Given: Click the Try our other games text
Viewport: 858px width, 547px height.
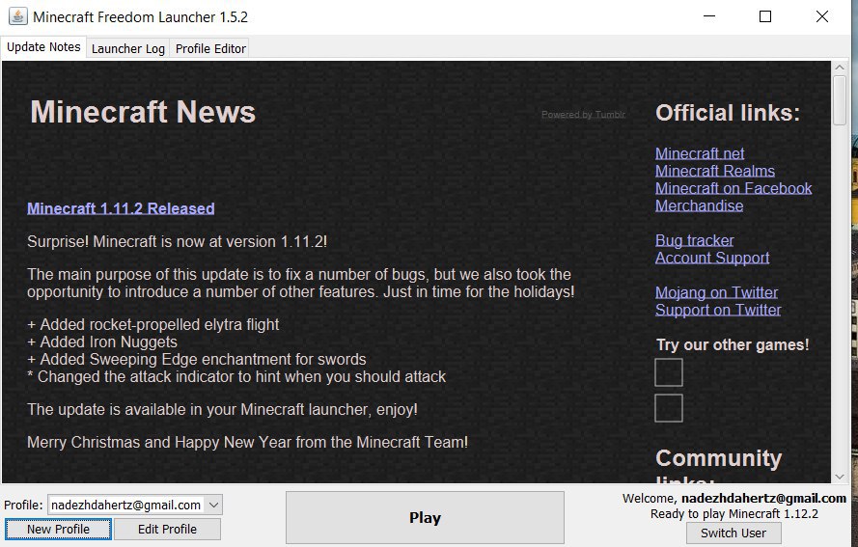Looking at the screenshot, I should tap(733, 344).
